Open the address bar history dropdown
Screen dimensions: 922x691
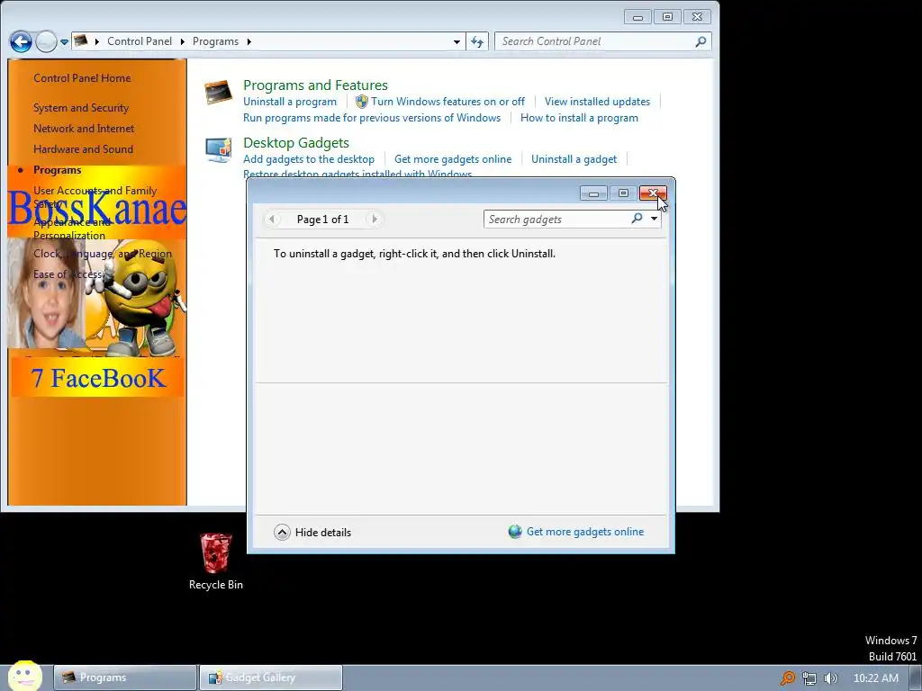(456, 41)
